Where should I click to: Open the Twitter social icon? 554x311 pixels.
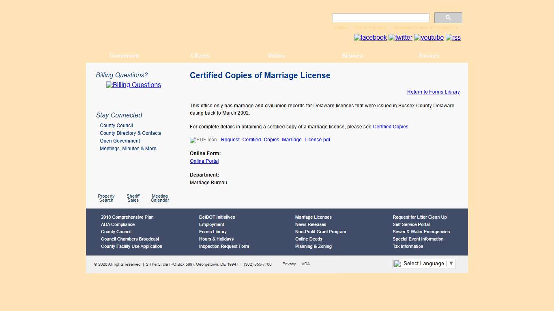[400, 37]
